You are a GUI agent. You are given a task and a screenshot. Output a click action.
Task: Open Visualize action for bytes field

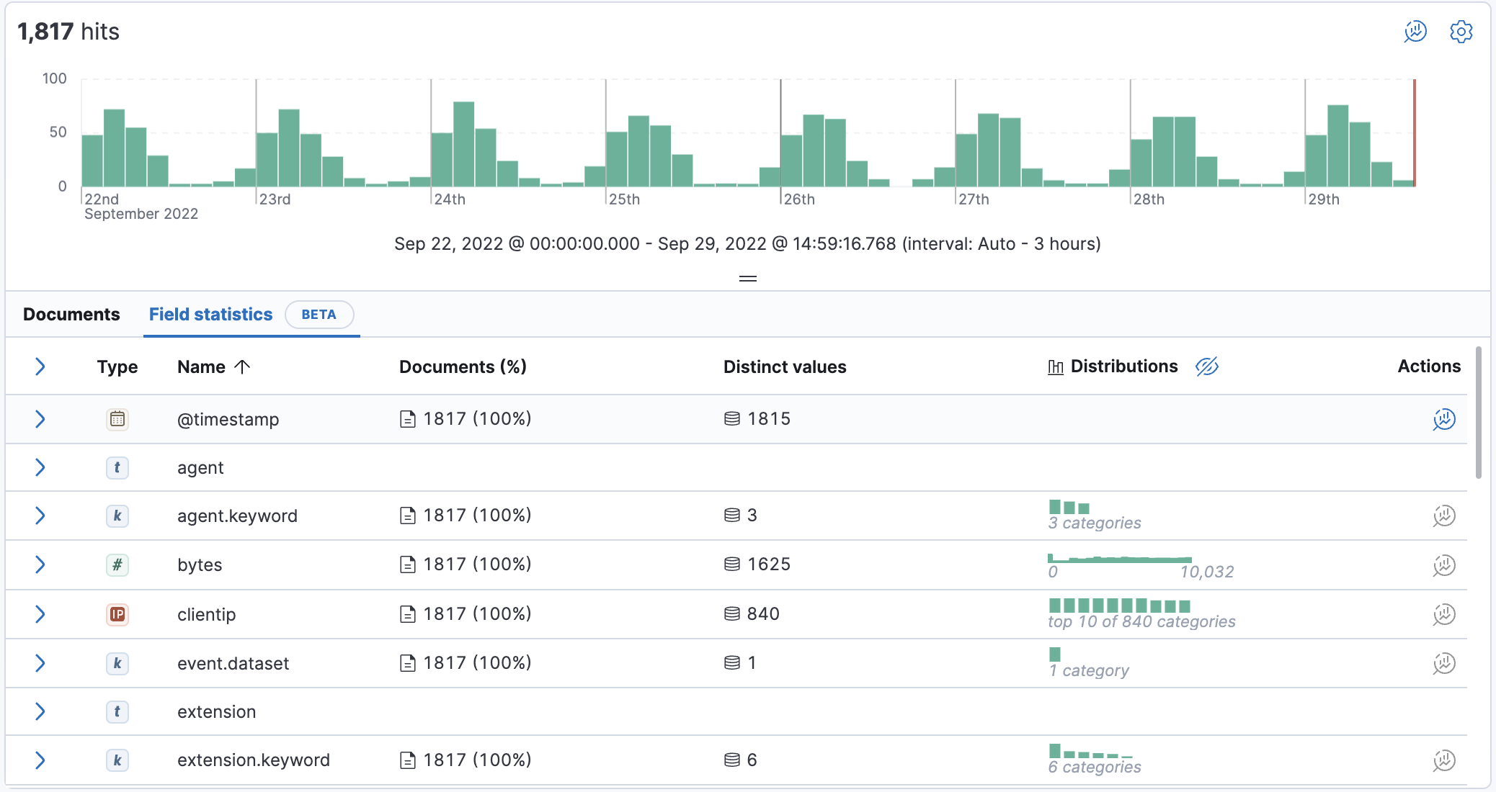point(1444,565)
